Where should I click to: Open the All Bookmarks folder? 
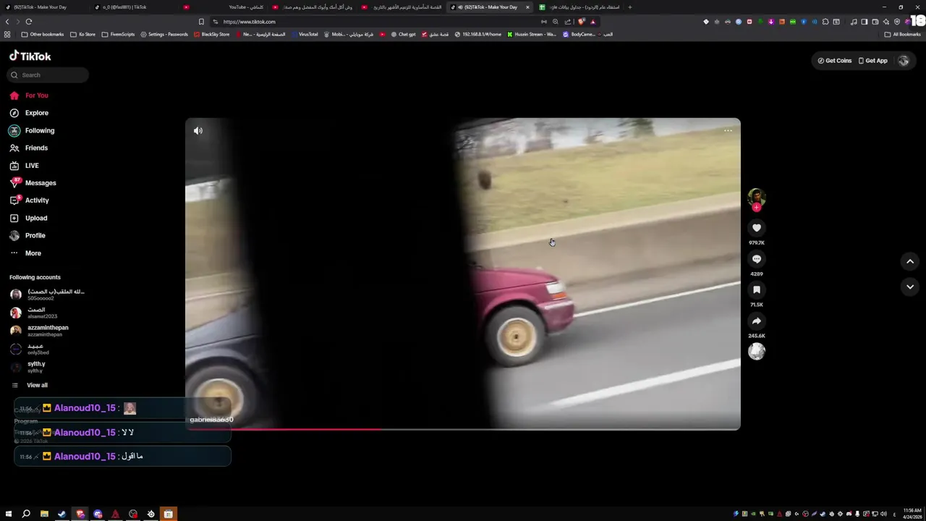coord(902,34)
